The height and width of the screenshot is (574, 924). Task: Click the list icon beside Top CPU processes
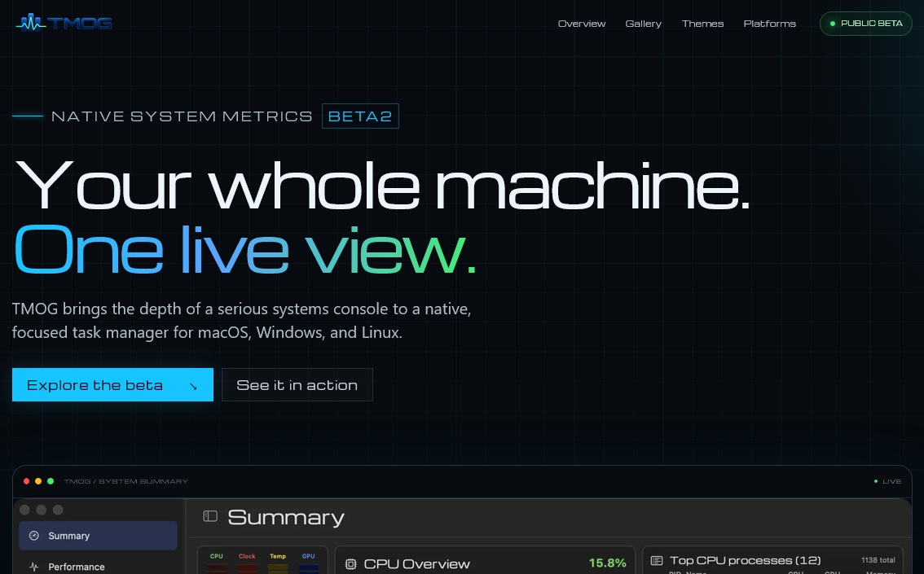pyautogui.click(x=657, y=560)
